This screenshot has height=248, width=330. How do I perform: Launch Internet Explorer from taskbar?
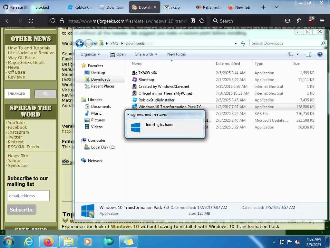[28, 242]
